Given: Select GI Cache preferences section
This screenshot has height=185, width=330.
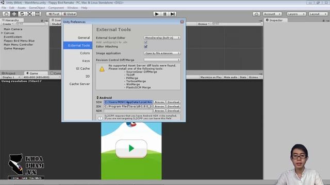Looking at the screenshot, I should click(78, 68).
